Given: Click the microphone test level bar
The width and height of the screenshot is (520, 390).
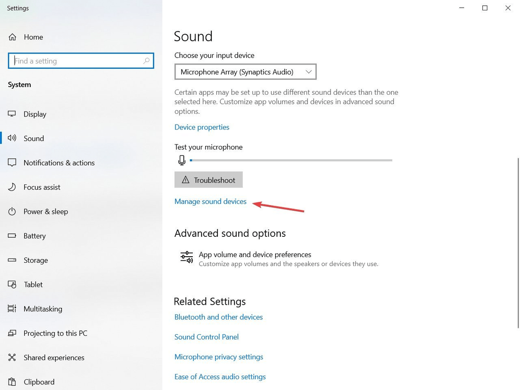Looking at the screenshot, I should (x=291, y=160).
